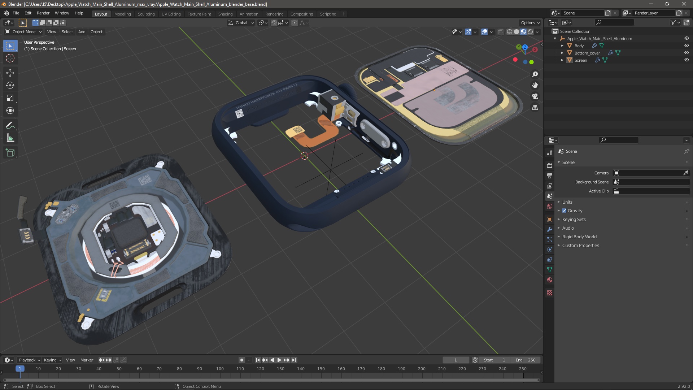This screenshot has height=390, width=693.
Task: Open the Add menu in viewport header
Action: click(x=82, y=32)
